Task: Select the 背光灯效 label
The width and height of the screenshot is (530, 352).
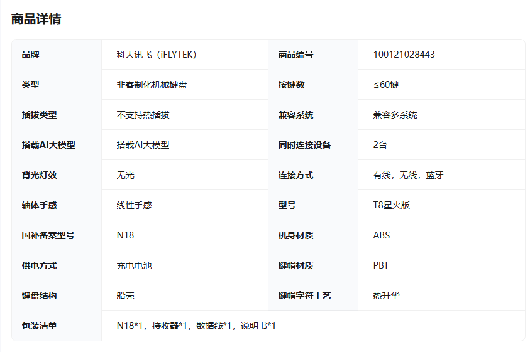Action: tap(39, 175)
